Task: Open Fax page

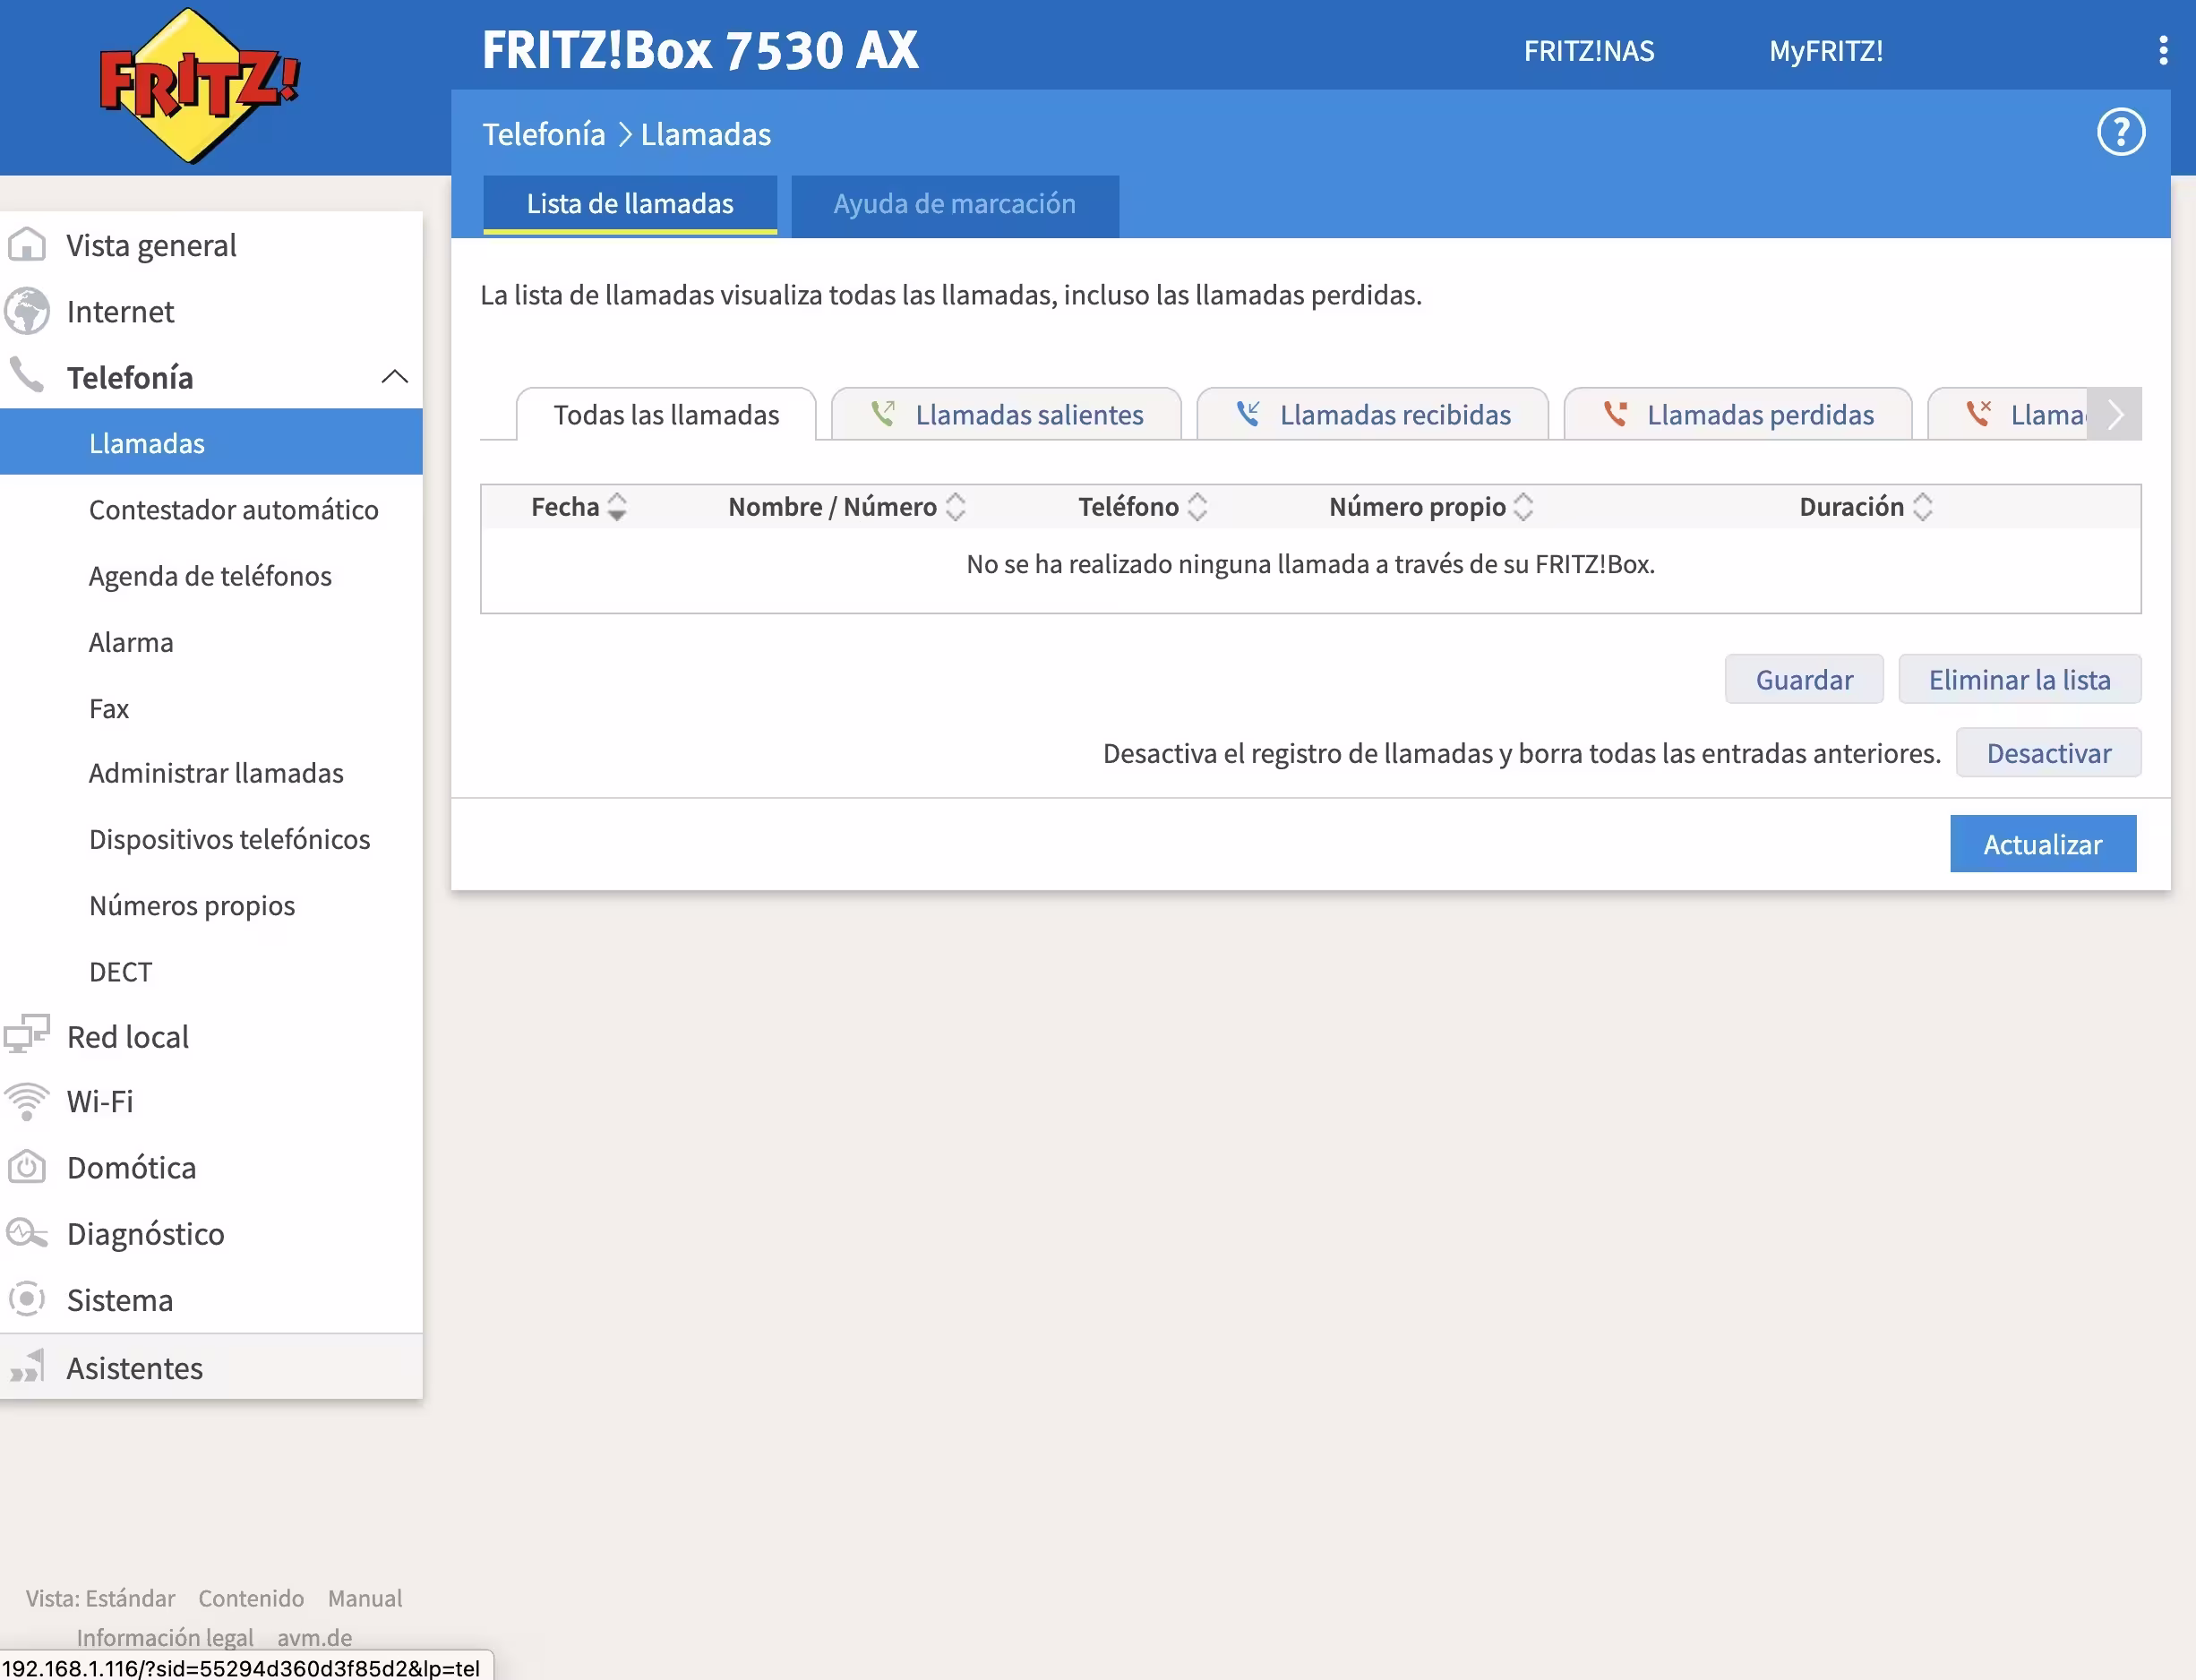Action: pyautogui.click(x=109, y=708)
